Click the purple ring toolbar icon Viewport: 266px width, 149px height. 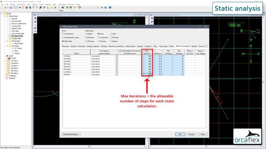(79, 7)
